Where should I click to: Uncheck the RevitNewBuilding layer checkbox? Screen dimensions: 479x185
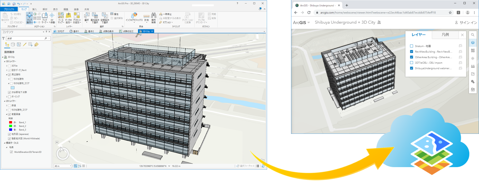(x=411, y=52)
